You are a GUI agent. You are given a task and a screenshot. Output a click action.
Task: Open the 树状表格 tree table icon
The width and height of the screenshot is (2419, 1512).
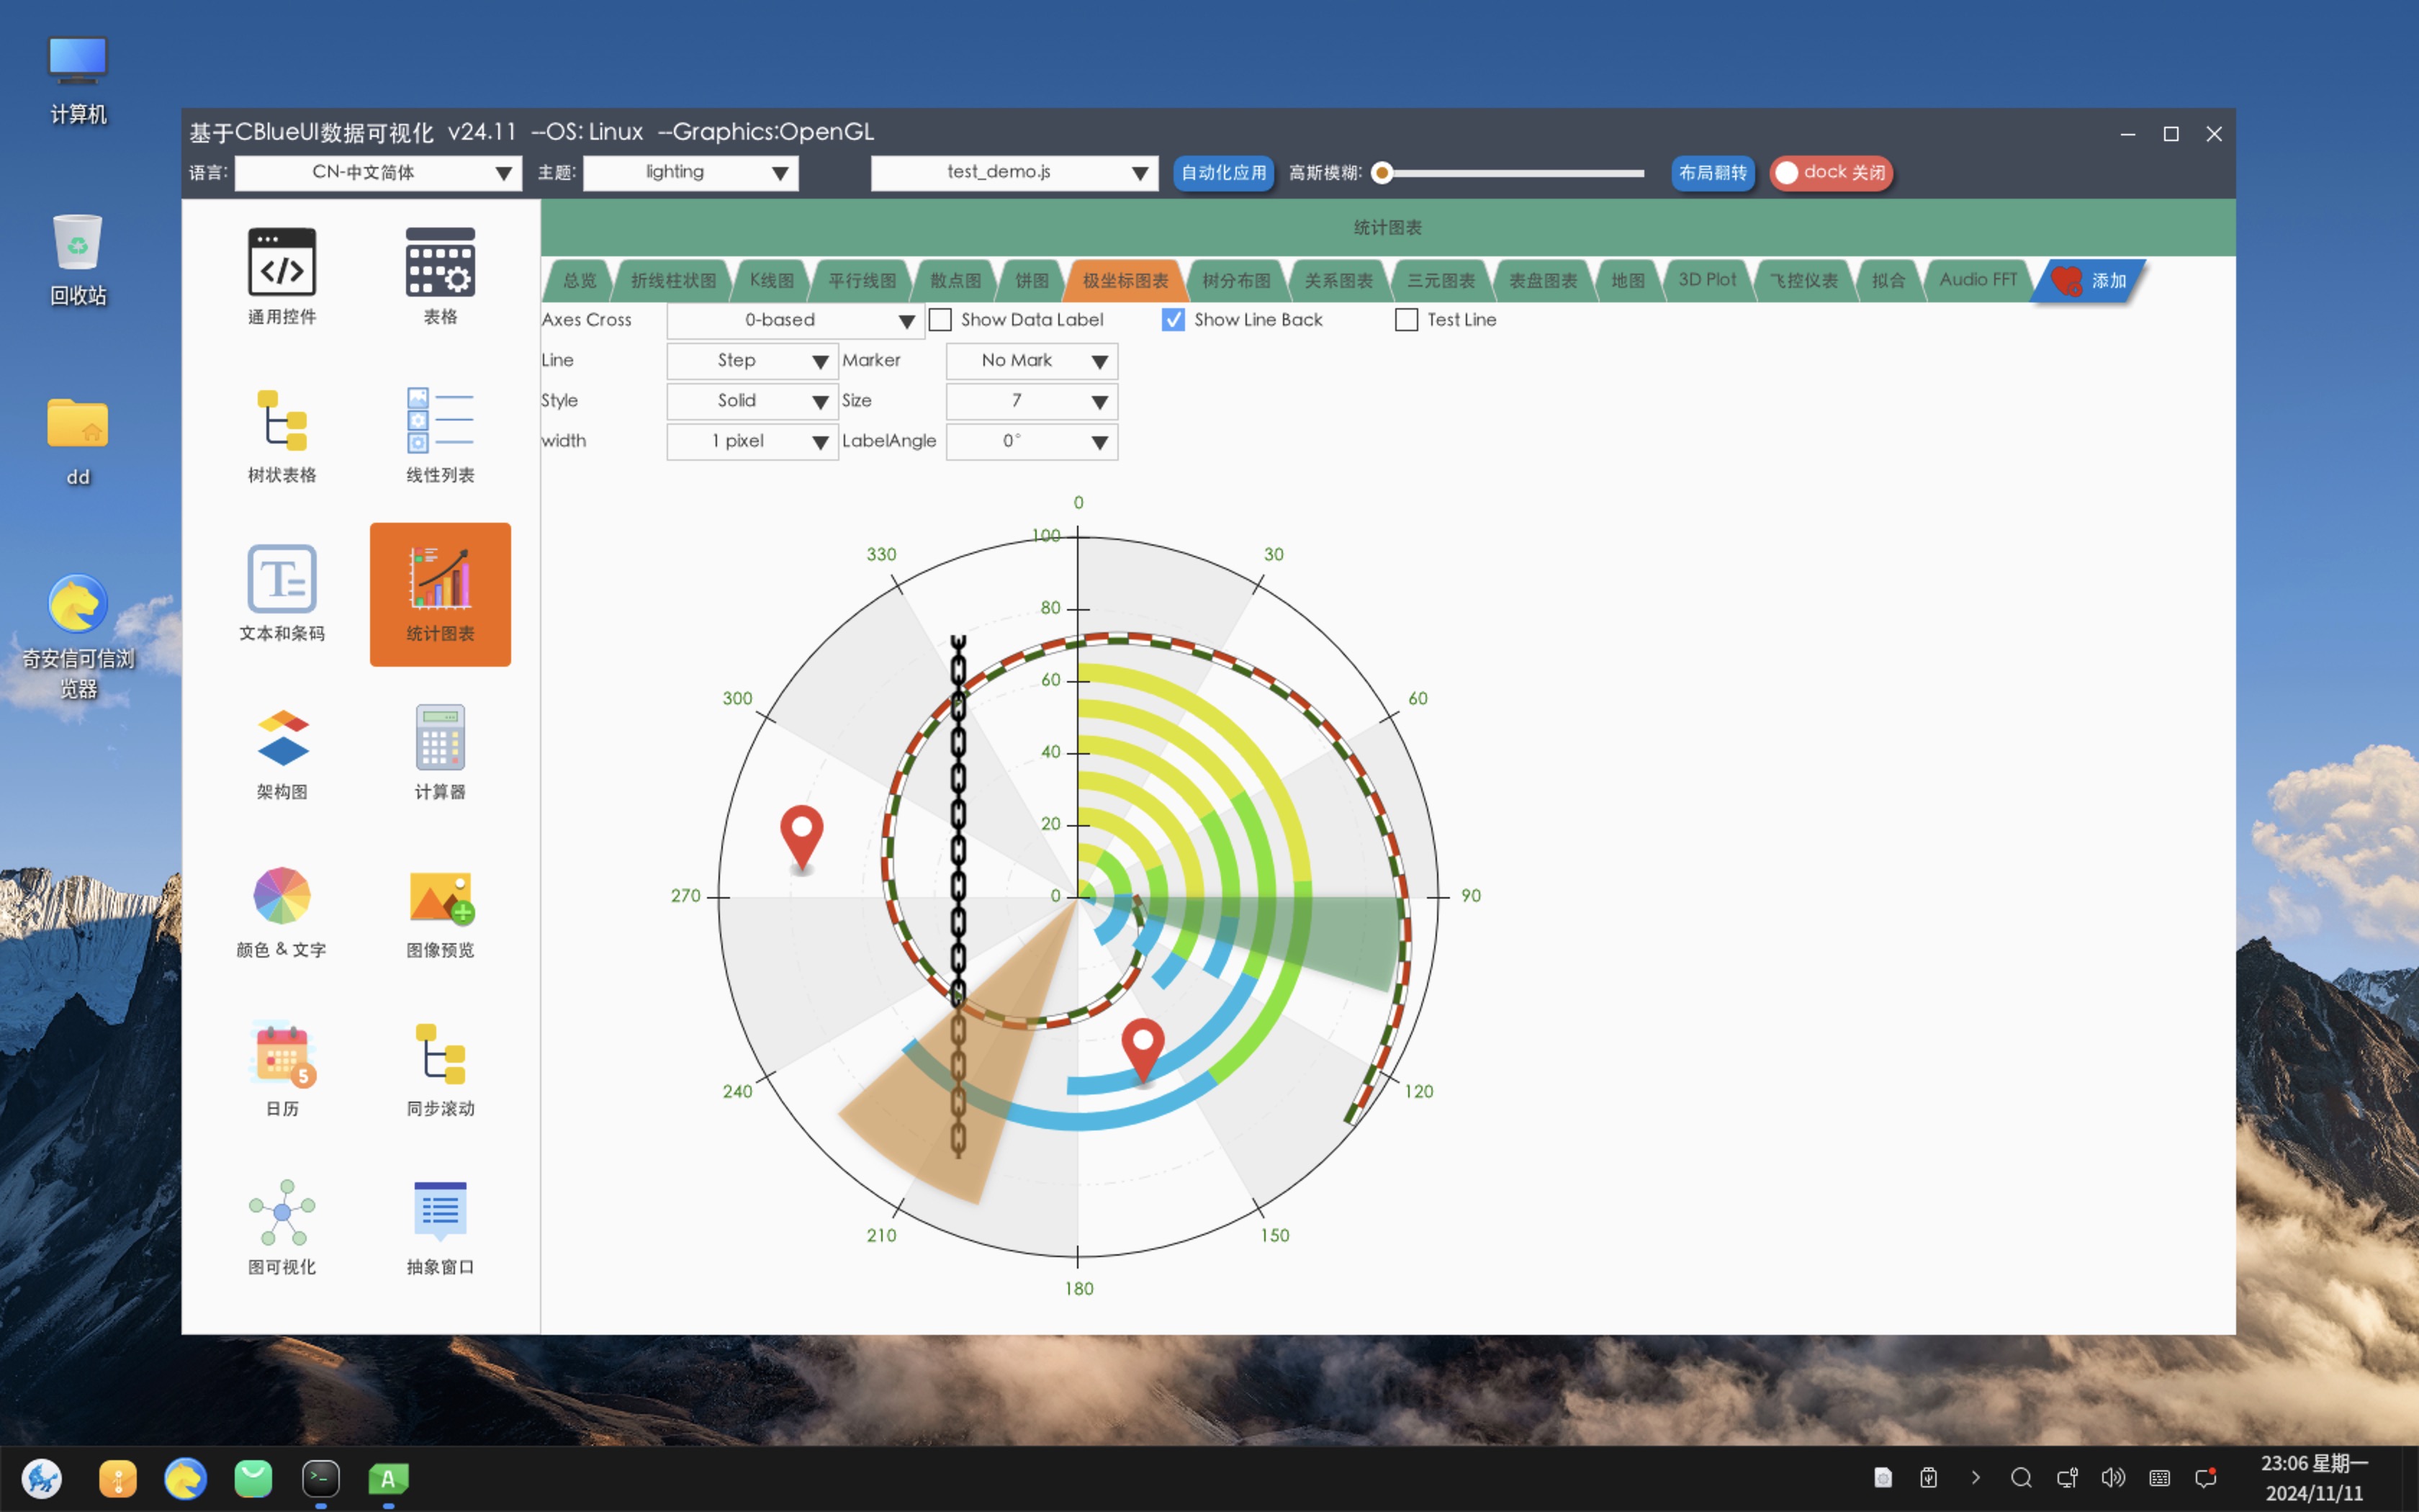pos(282,421)
